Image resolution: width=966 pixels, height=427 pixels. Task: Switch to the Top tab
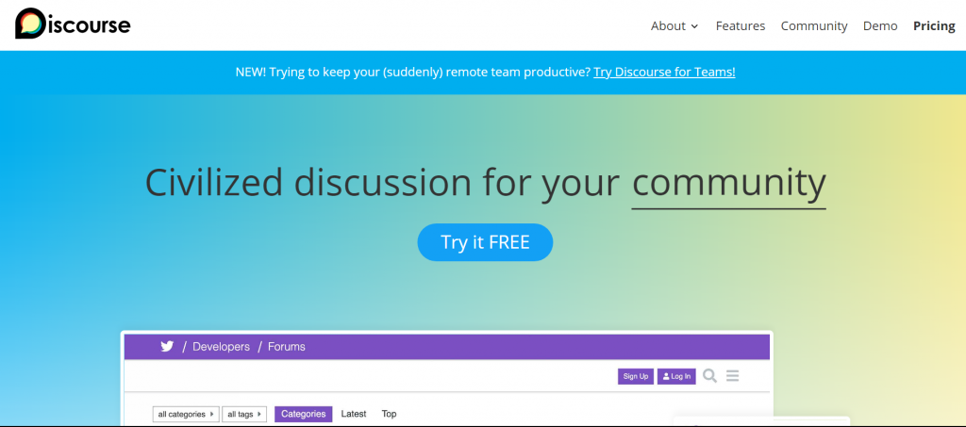389,414
